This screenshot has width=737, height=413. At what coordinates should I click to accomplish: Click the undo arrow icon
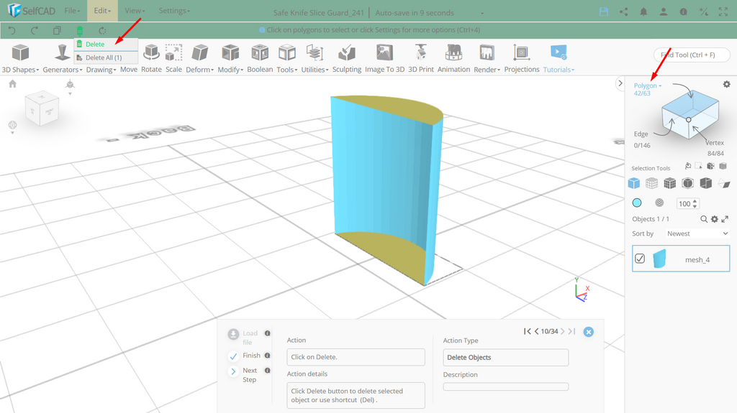pyautogui.click(x=12, y=30)
